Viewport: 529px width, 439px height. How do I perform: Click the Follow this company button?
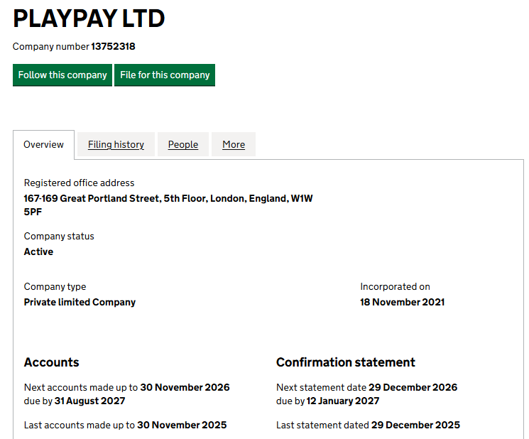62,75
